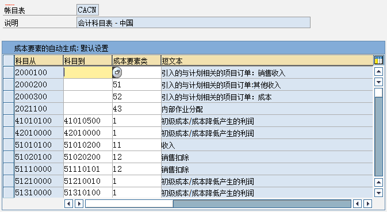Click cost element category 11
The height and width of the screenshot is (212, 387).
137,145
